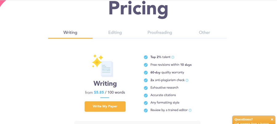This screenshot has width=277, height=124.
Task: Click the $5.85 price text
Action: (x=99, y=92)
